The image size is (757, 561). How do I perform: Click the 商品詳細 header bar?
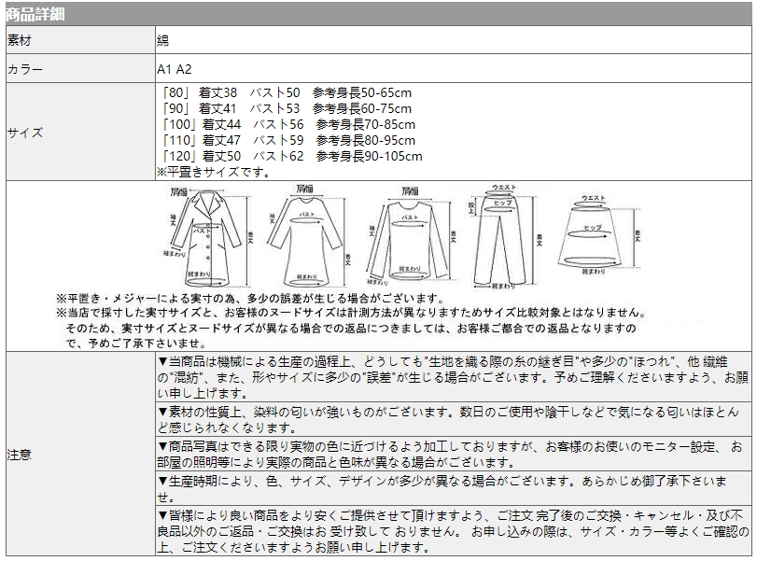(376, 13)
